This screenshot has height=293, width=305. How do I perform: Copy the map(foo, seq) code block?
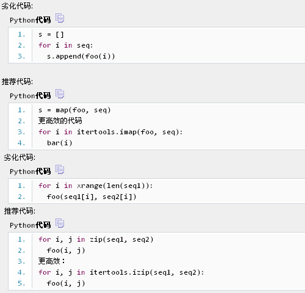[60, 94]
